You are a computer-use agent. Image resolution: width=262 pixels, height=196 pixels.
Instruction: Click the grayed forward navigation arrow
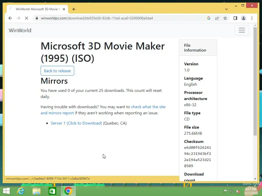click(x=18, y=18)
